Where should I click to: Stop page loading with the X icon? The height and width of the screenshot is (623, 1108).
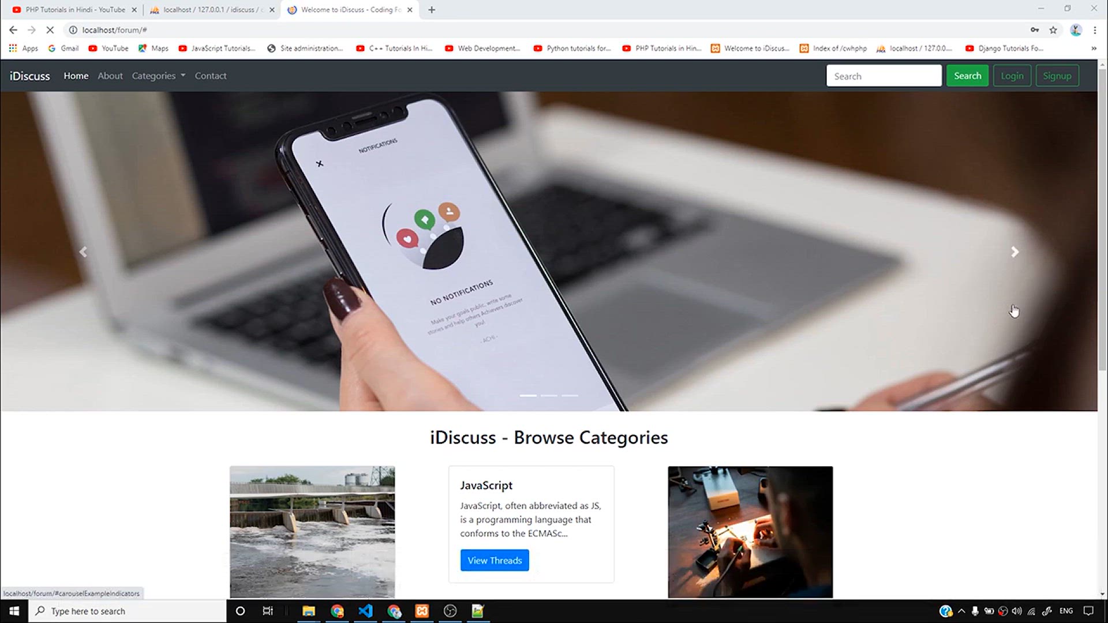50,30
